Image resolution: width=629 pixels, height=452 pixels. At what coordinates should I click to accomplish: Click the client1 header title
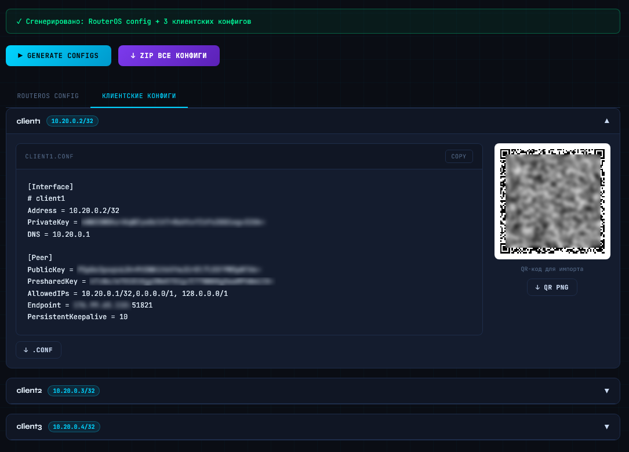pyautogui.click(x=28, y=121)
